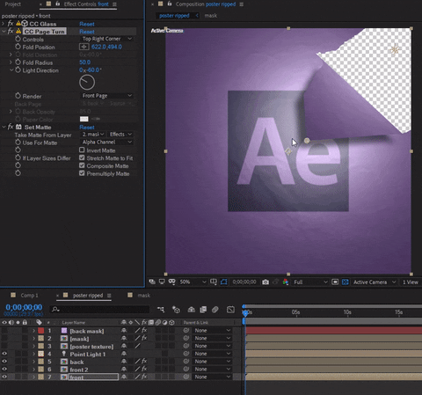Uncheck the Composite Matte checkbox
This screenshot has width=422, height=395.
[82, 165]
